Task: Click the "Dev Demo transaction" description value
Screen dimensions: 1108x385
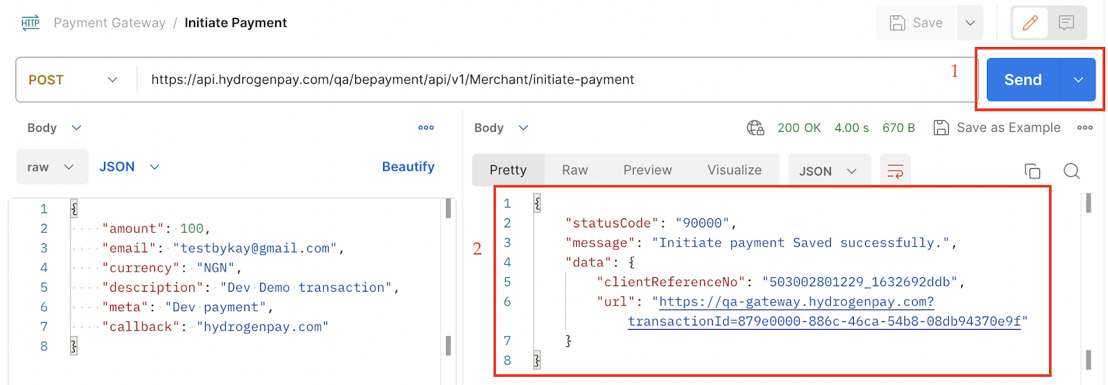Action: 306,288
